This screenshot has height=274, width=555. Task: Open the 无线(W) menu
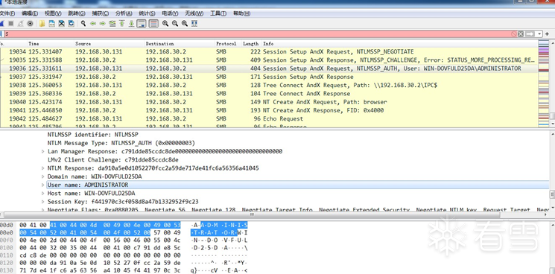(194, 13)
